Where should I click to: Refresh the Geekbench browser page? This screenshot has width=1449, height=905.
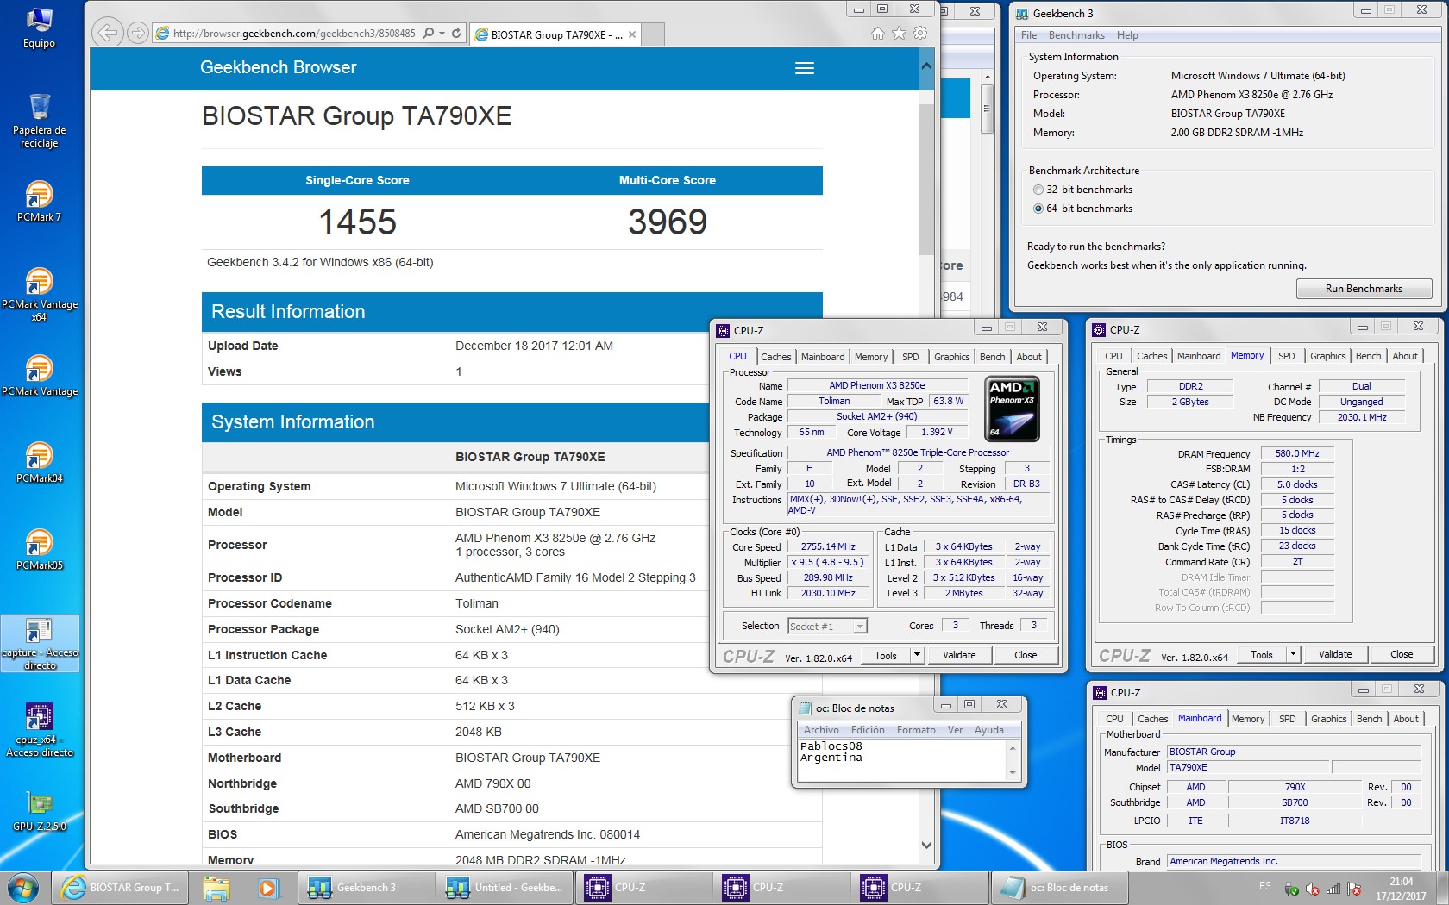(x=456, y=34)
